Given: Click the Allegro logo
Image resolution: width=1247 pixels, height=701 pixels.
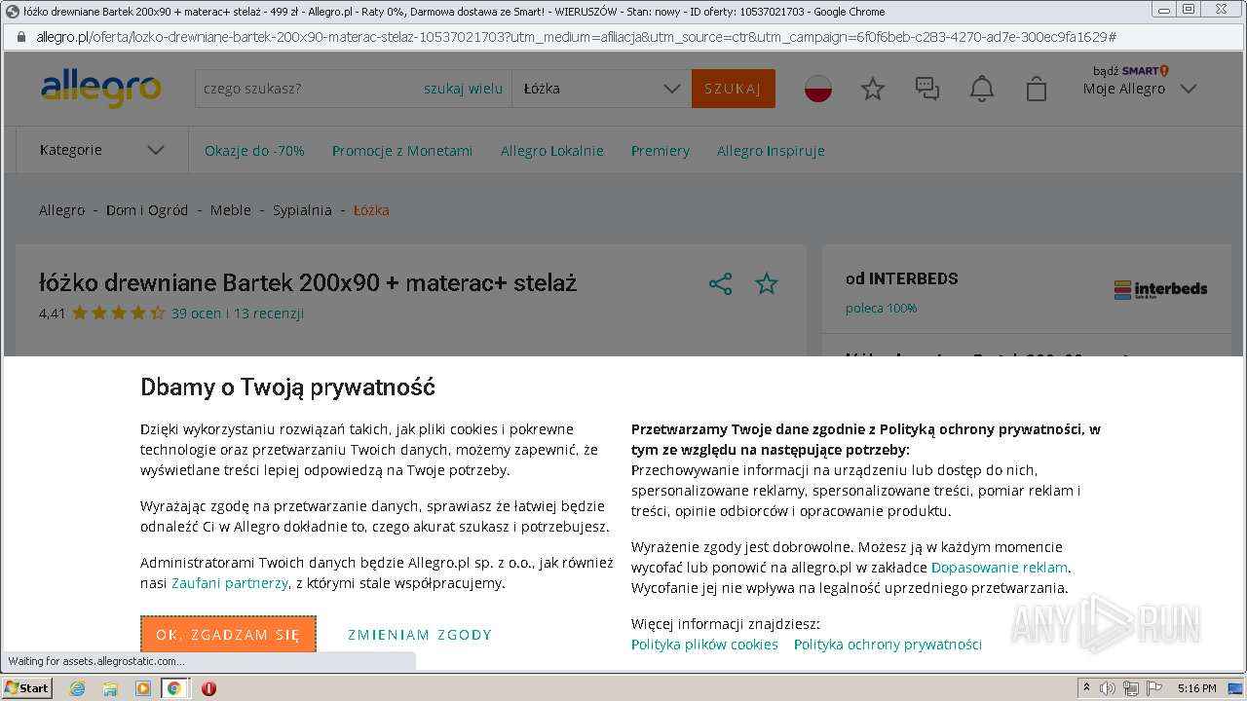Looking at the screenshot, I should (x=101, y=89).
